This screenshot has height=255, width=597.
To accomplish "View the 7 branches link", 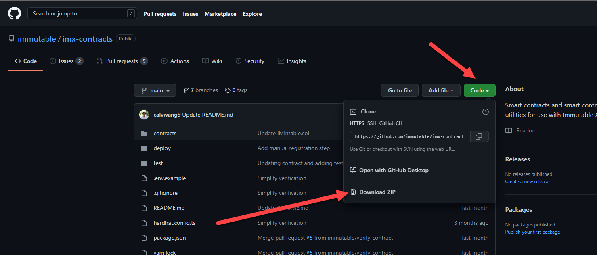I will [x=200, y=90].
